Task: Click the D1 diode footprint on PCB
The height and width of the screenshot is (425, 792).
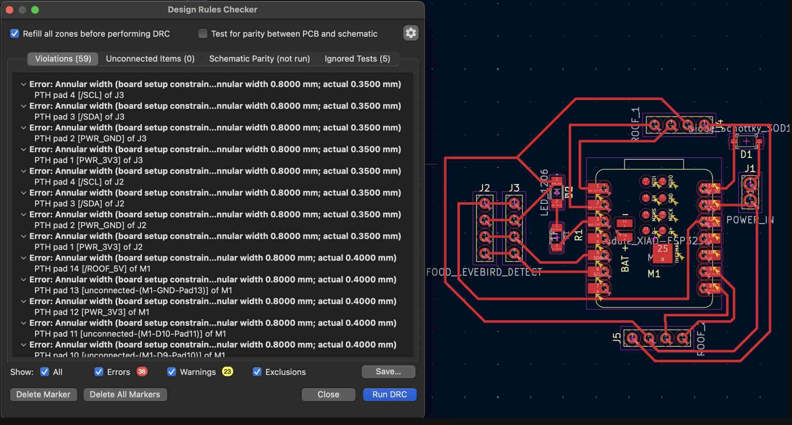Action: point(746,142)
